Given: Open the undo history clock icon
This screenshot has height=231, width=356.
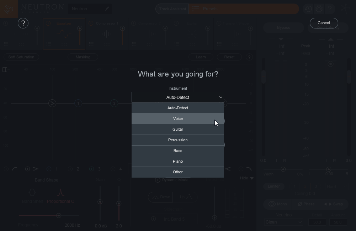Looking at the screenshot, I should [x=308, y=9].
